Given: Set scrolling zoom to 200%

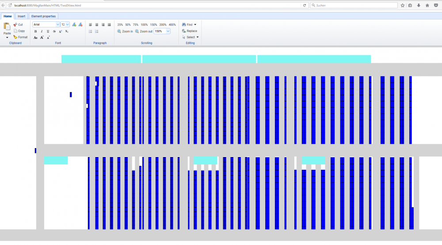Looking at the screenshot, I should pyautogui.click(x=163, y=25).
